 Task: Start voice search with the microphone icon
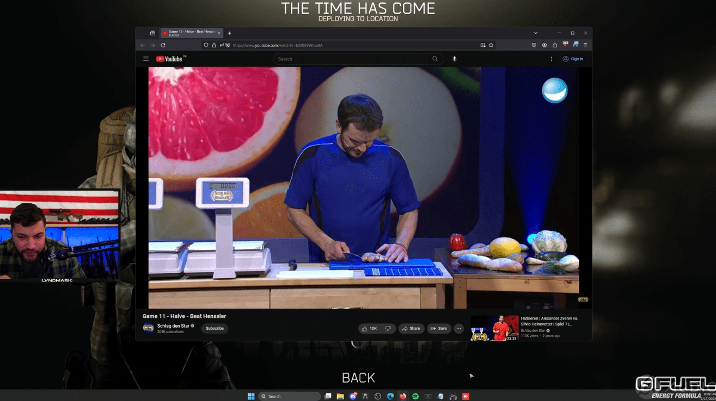pos(454,59)
